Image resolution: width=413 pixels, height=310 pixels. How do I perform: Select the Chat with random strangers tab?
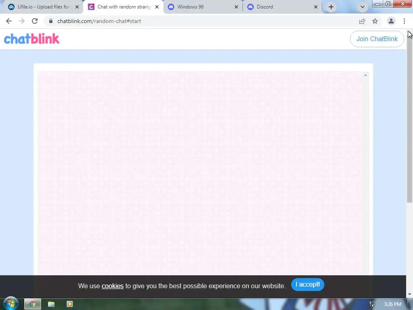[x=124, y=7]
